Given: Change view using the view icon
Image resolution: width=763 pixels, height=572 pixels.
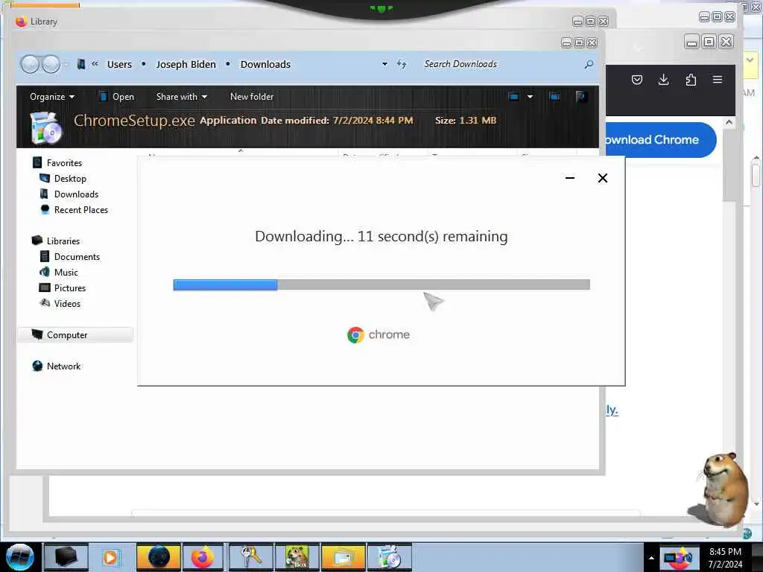Looking at the screenshot, I should 513,97.
